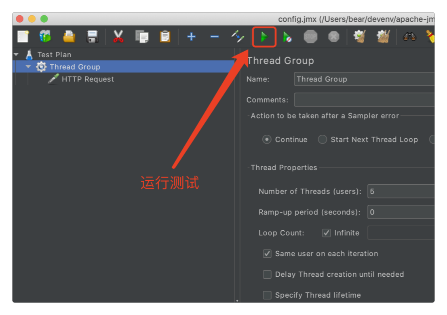Maximize window with the green button

pos(44,19)
